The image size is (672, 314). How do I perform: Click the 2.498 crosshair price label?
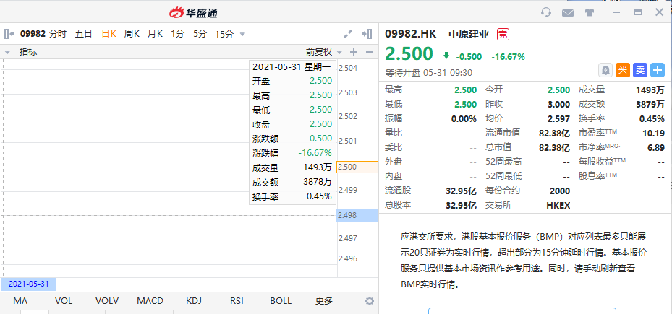[357, 215]
